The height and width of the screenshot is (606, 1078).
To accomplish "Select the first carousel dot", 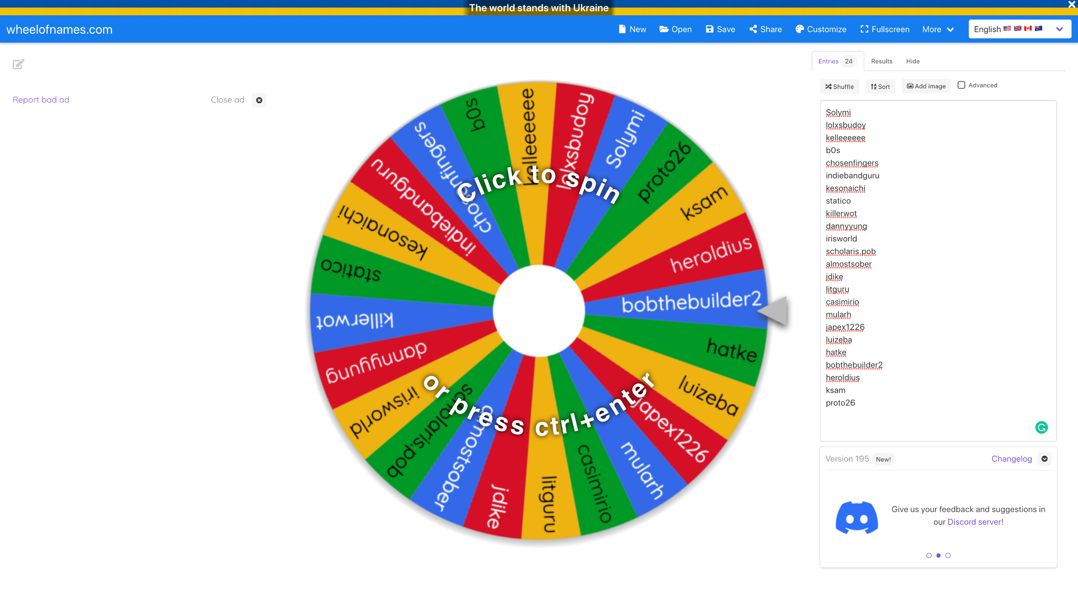I will click(x=929, y=555).
